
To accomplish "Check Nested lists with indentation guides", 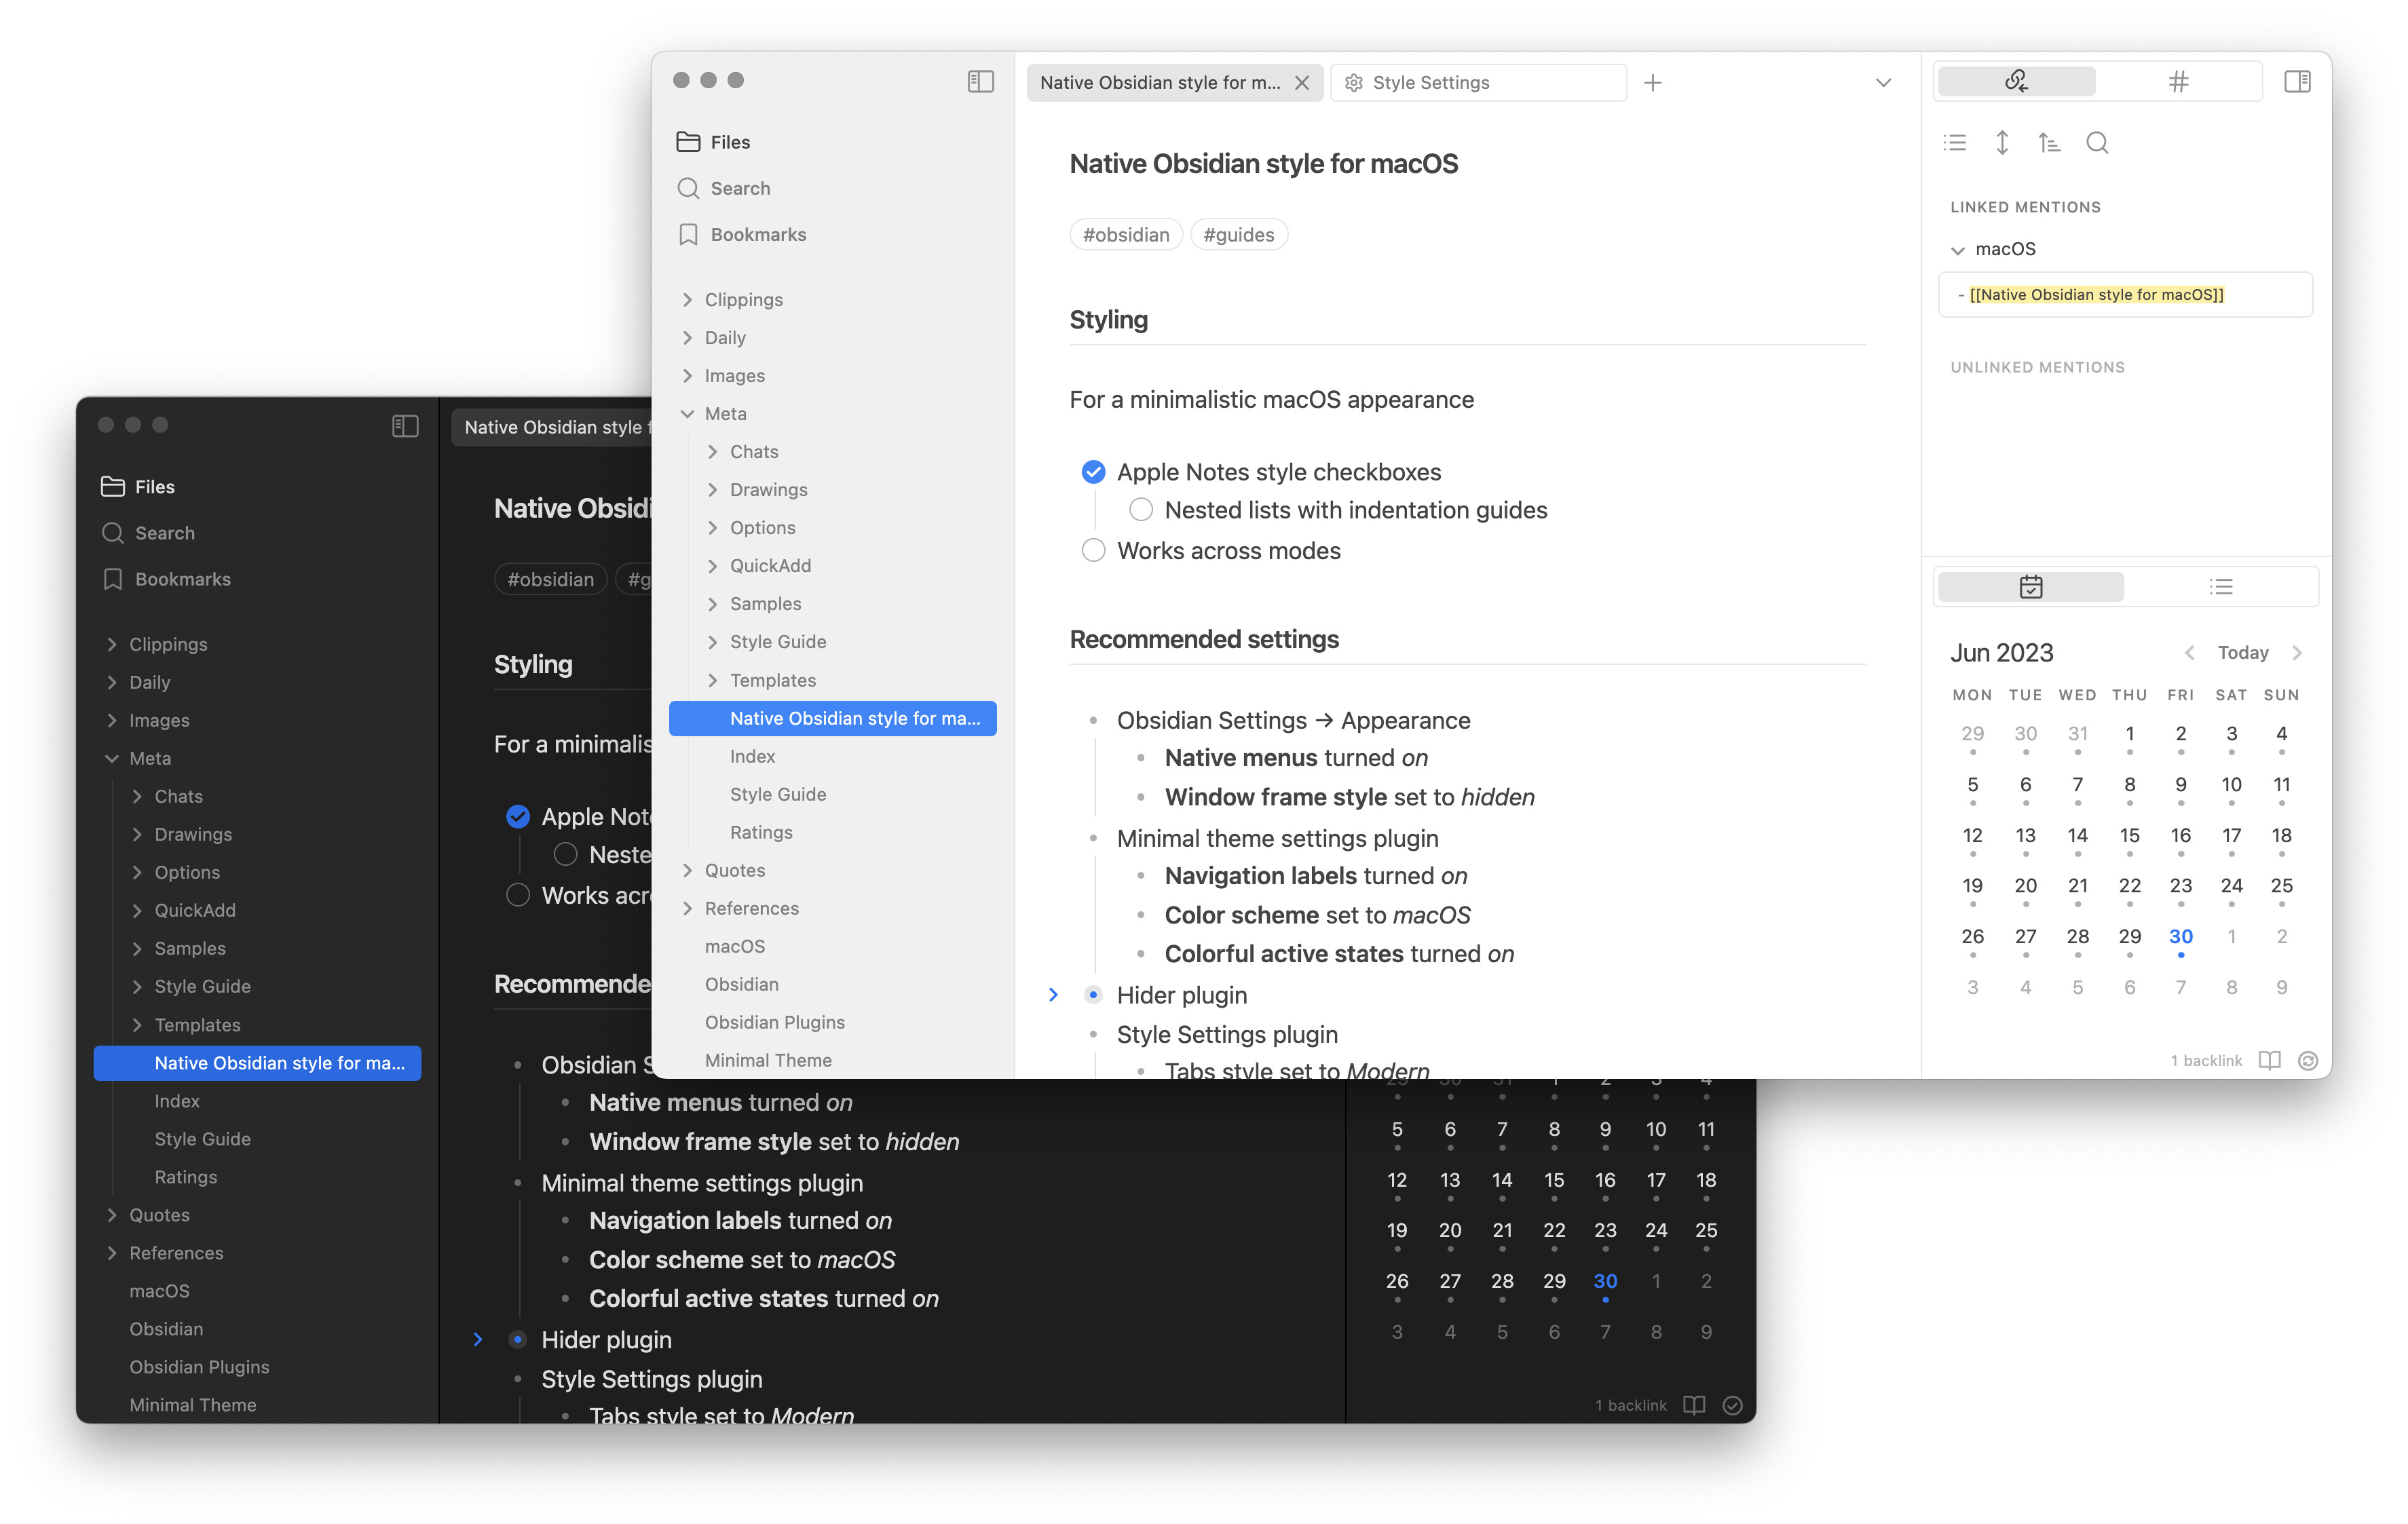I will [1141, 510].
